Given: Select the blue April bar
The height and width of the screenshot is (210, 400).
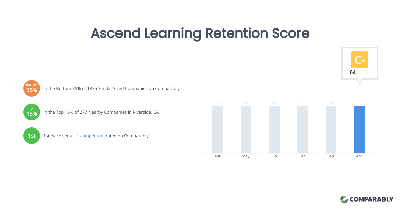Looking at the screenshot, I should tap(359, 130).
